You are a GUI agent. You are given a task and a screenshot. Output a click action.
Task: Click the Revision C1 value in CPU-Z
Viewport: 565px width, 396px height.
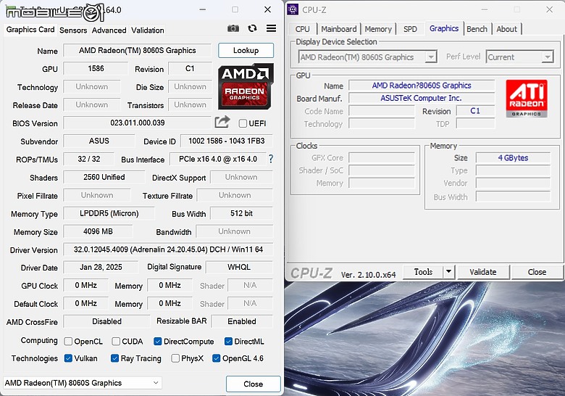(x=475, y=111)
